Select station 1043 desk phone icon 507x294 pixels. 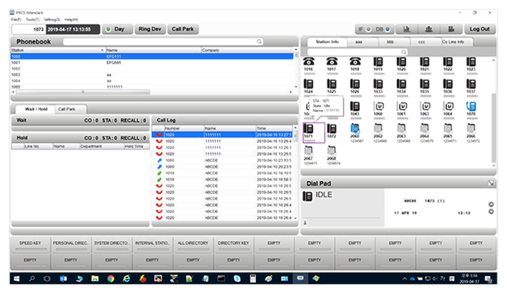tap(355, 106)
